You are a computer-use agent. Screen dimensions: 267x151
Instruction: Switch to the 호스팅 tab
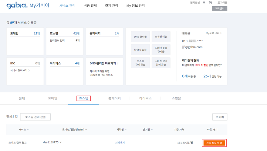click(x=84, y=98)
